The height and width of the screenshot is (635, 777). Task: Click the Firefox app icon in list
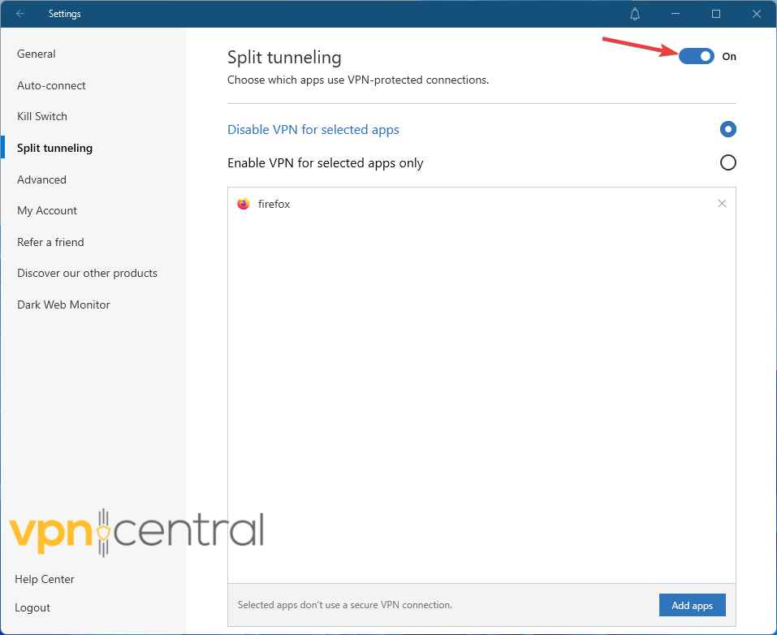[244, 204]
